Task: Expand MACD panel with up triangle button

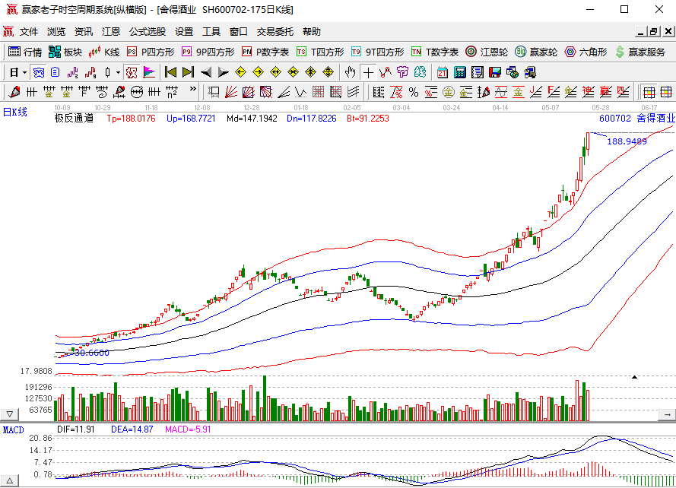Action: pos(9,480)
